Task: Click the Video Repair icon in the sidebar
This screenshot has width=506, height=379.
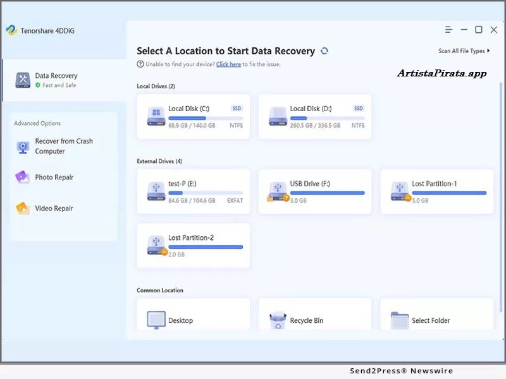Action: point(23,208)
